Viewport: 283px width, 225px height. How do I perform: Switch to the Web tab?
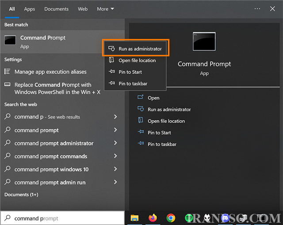(83, 9)
